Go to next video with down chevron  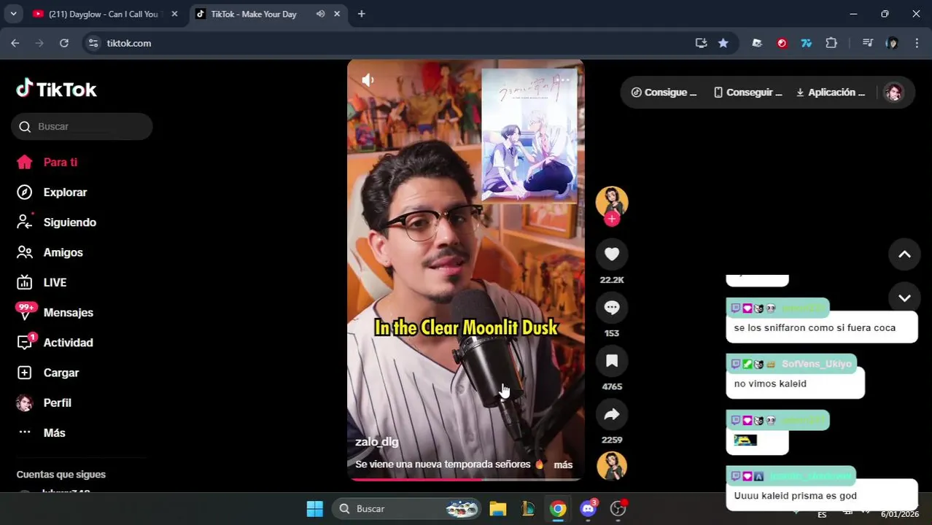904,297
